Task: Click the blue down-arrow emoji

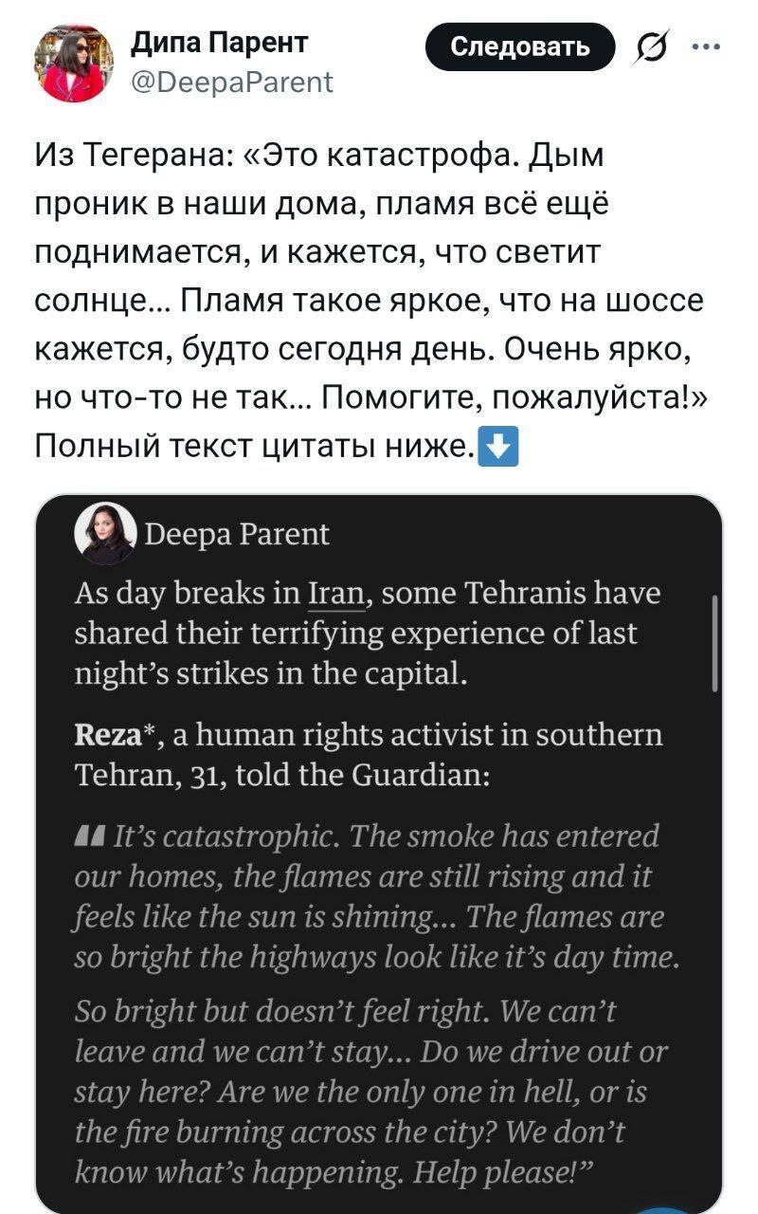Action: pos(499,444)
